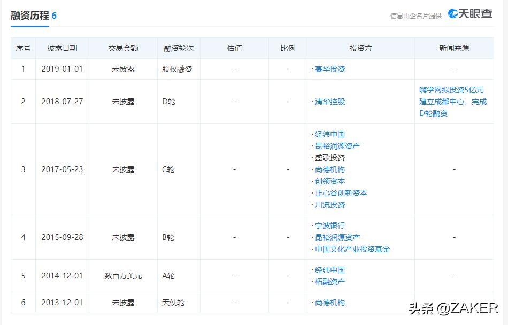Select the 融资轮次 column header
This screenshot has width=508, height=325.
click(178, 48)
